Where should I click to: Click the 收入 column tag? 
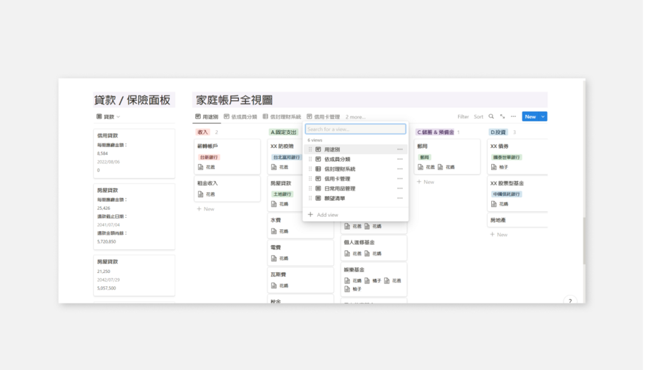point(202,132)
